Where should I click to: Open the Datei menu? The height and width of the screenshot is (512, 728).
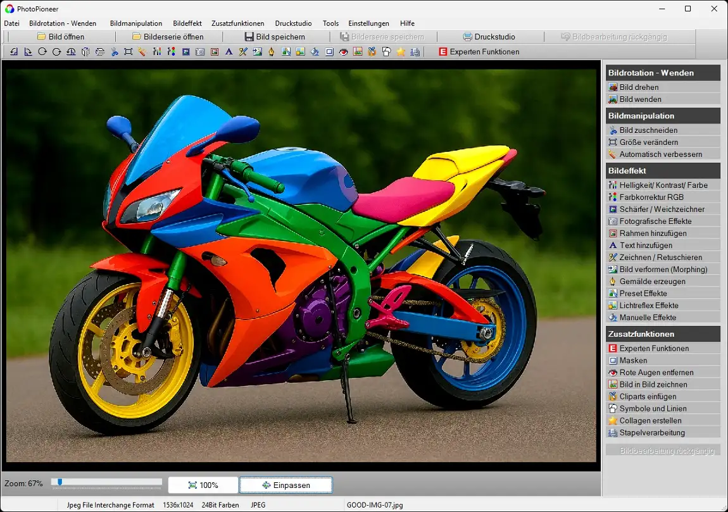[x=12, y=23]
